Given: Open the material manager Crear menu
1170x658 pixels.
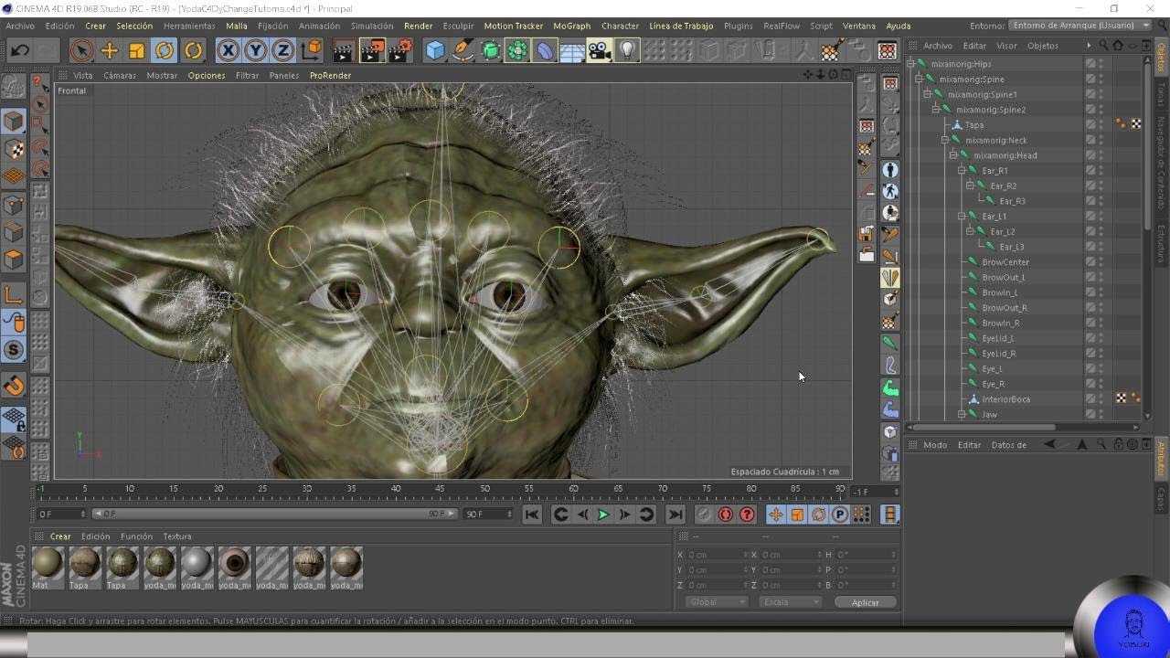Looking at the screenshot, I should [x=60, y=536].
